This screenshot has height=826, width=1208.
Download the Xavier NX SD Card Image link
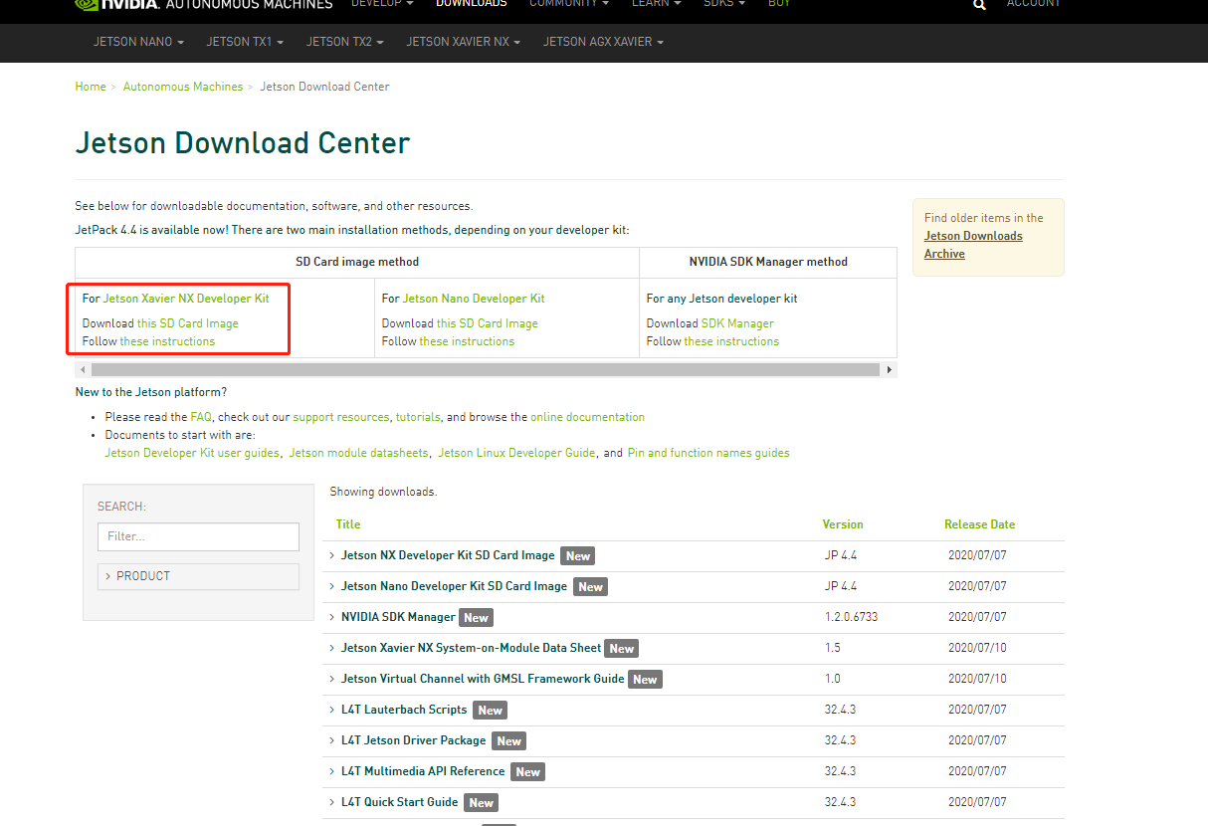point(188,323)
